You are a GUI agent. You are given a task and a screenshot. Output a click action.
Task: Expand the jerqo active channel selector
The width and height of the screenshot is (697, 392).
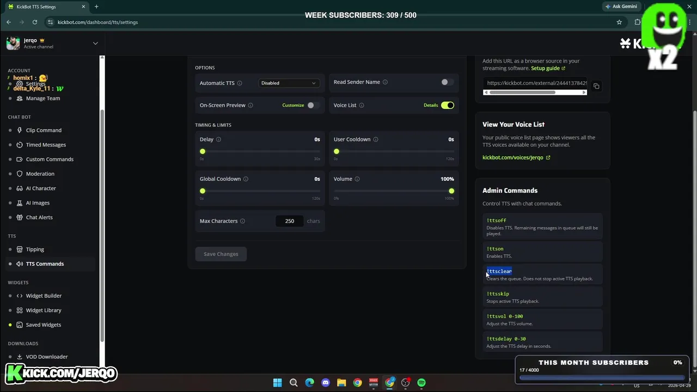click(95, 43)
